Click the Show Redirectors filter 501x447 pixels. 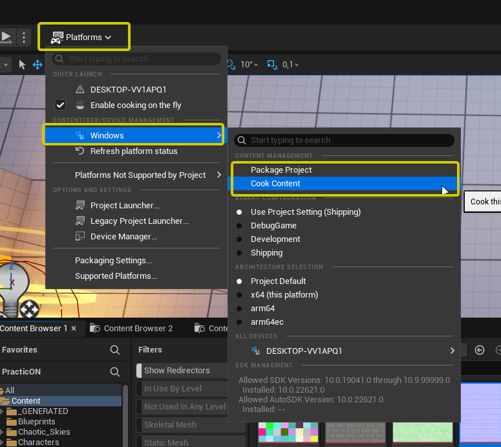176,371
